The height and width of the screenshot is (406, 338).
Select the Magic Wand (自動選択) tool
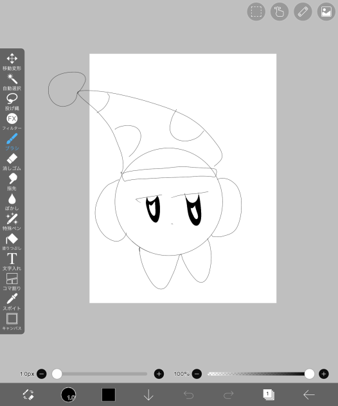(12, 82)
